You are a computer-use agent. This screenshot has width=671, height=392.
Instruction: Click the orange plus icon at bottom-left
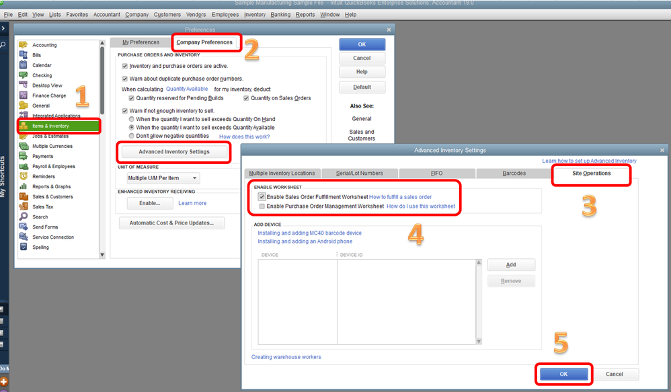click(x=4, y=381)
